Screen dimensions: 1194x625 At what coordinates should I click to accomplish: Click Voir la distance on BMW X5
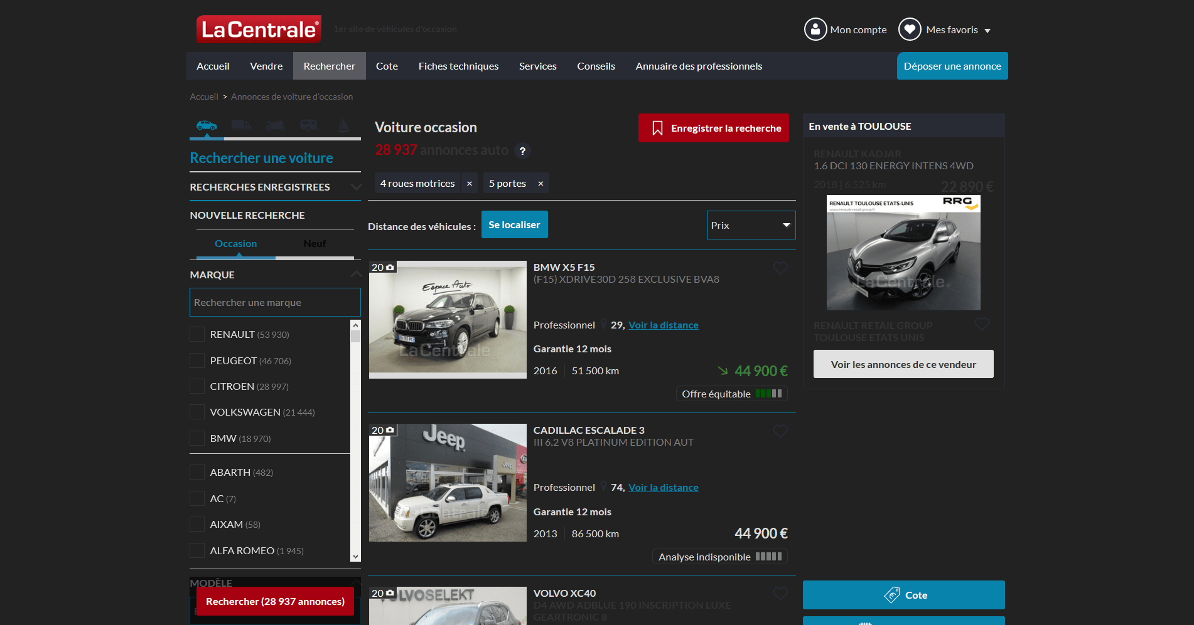tap(664, 325)
